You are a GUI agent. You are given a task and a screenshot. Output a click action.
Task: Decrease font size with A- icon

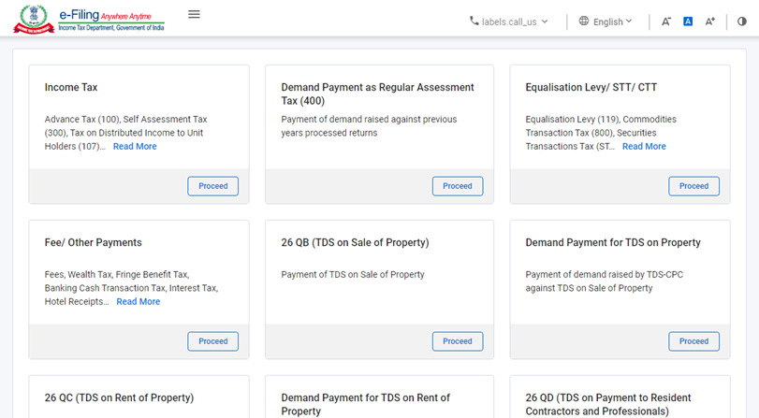click(x=666, y=22)
